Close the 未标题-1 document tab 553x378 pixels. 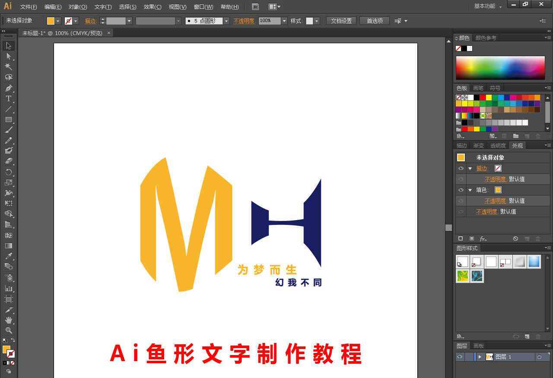pyautogui.click(x=109, y=32)
